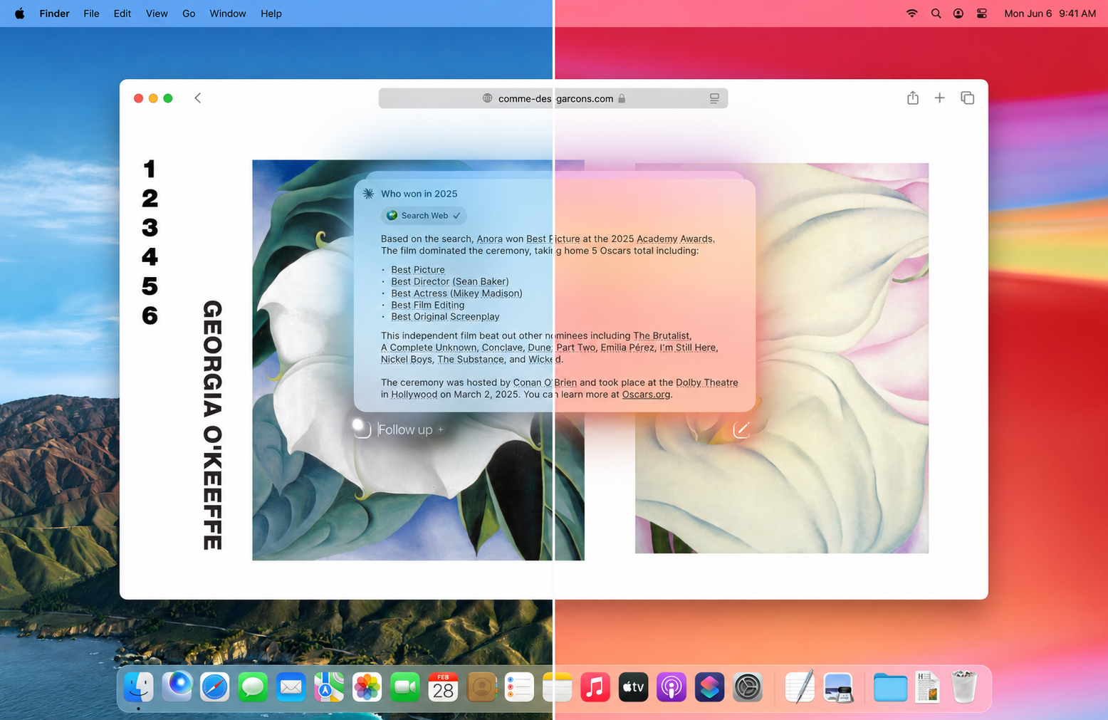The height and width of the screenshot is (720, 1108).
Task: Open Messages in the dock
Action: coord(253,687)
